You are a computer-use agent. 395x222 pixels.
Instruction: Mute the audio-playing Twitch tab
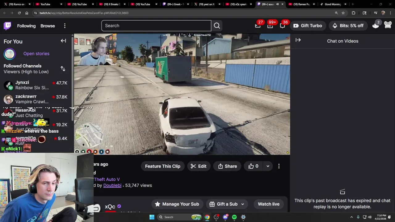(x=277, y=4)
